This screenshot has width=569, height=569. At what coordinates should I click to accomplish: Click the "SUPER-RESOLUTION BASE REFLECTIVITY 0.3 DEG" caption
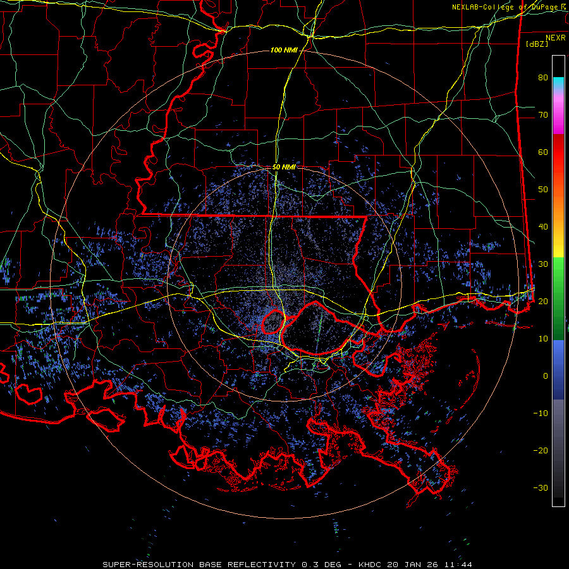223,565
